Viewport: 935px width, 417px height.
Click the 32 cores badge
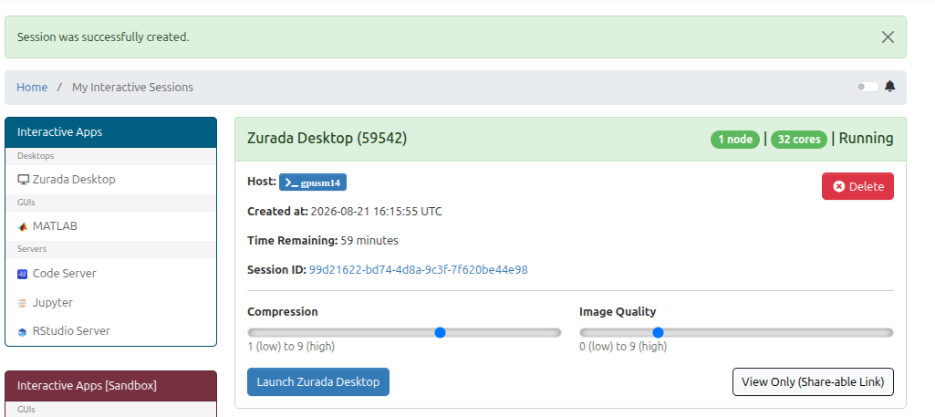(x=799, y=139)
